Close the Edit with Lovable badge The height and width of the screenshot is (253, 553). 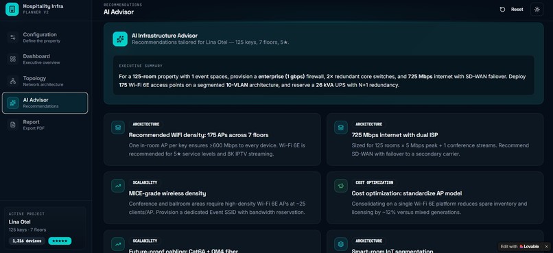(546, 247)
